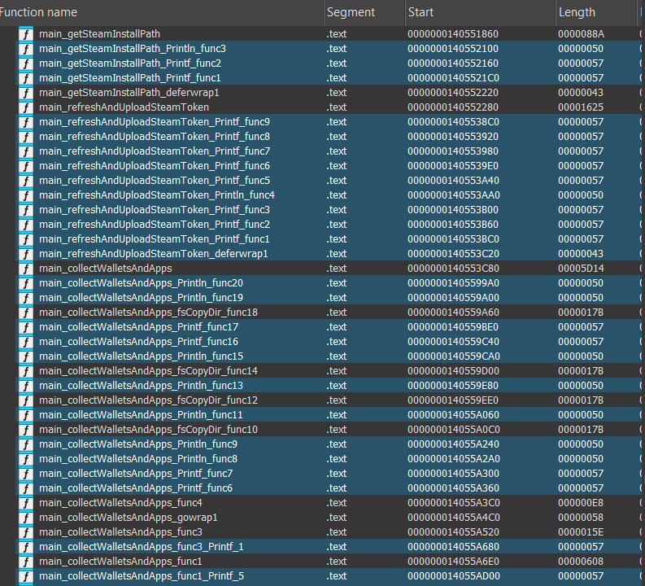This screenshot has height=586, width=645.
Task: Select main_refreshAndUploadSteamToken_Printf_func5 name
Action: 155,181
